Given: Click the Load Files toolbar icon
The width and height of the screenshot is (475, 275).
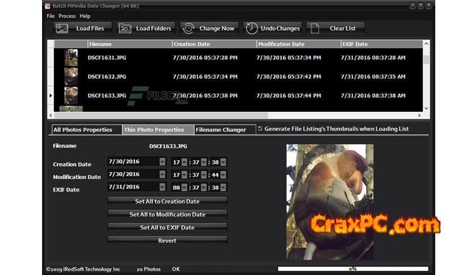Looking at the screenshot, I should [x=63, y=28].
